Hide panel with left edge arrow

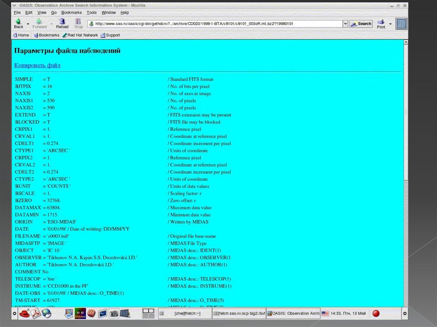pyautogui.click(x=15, y=314)
